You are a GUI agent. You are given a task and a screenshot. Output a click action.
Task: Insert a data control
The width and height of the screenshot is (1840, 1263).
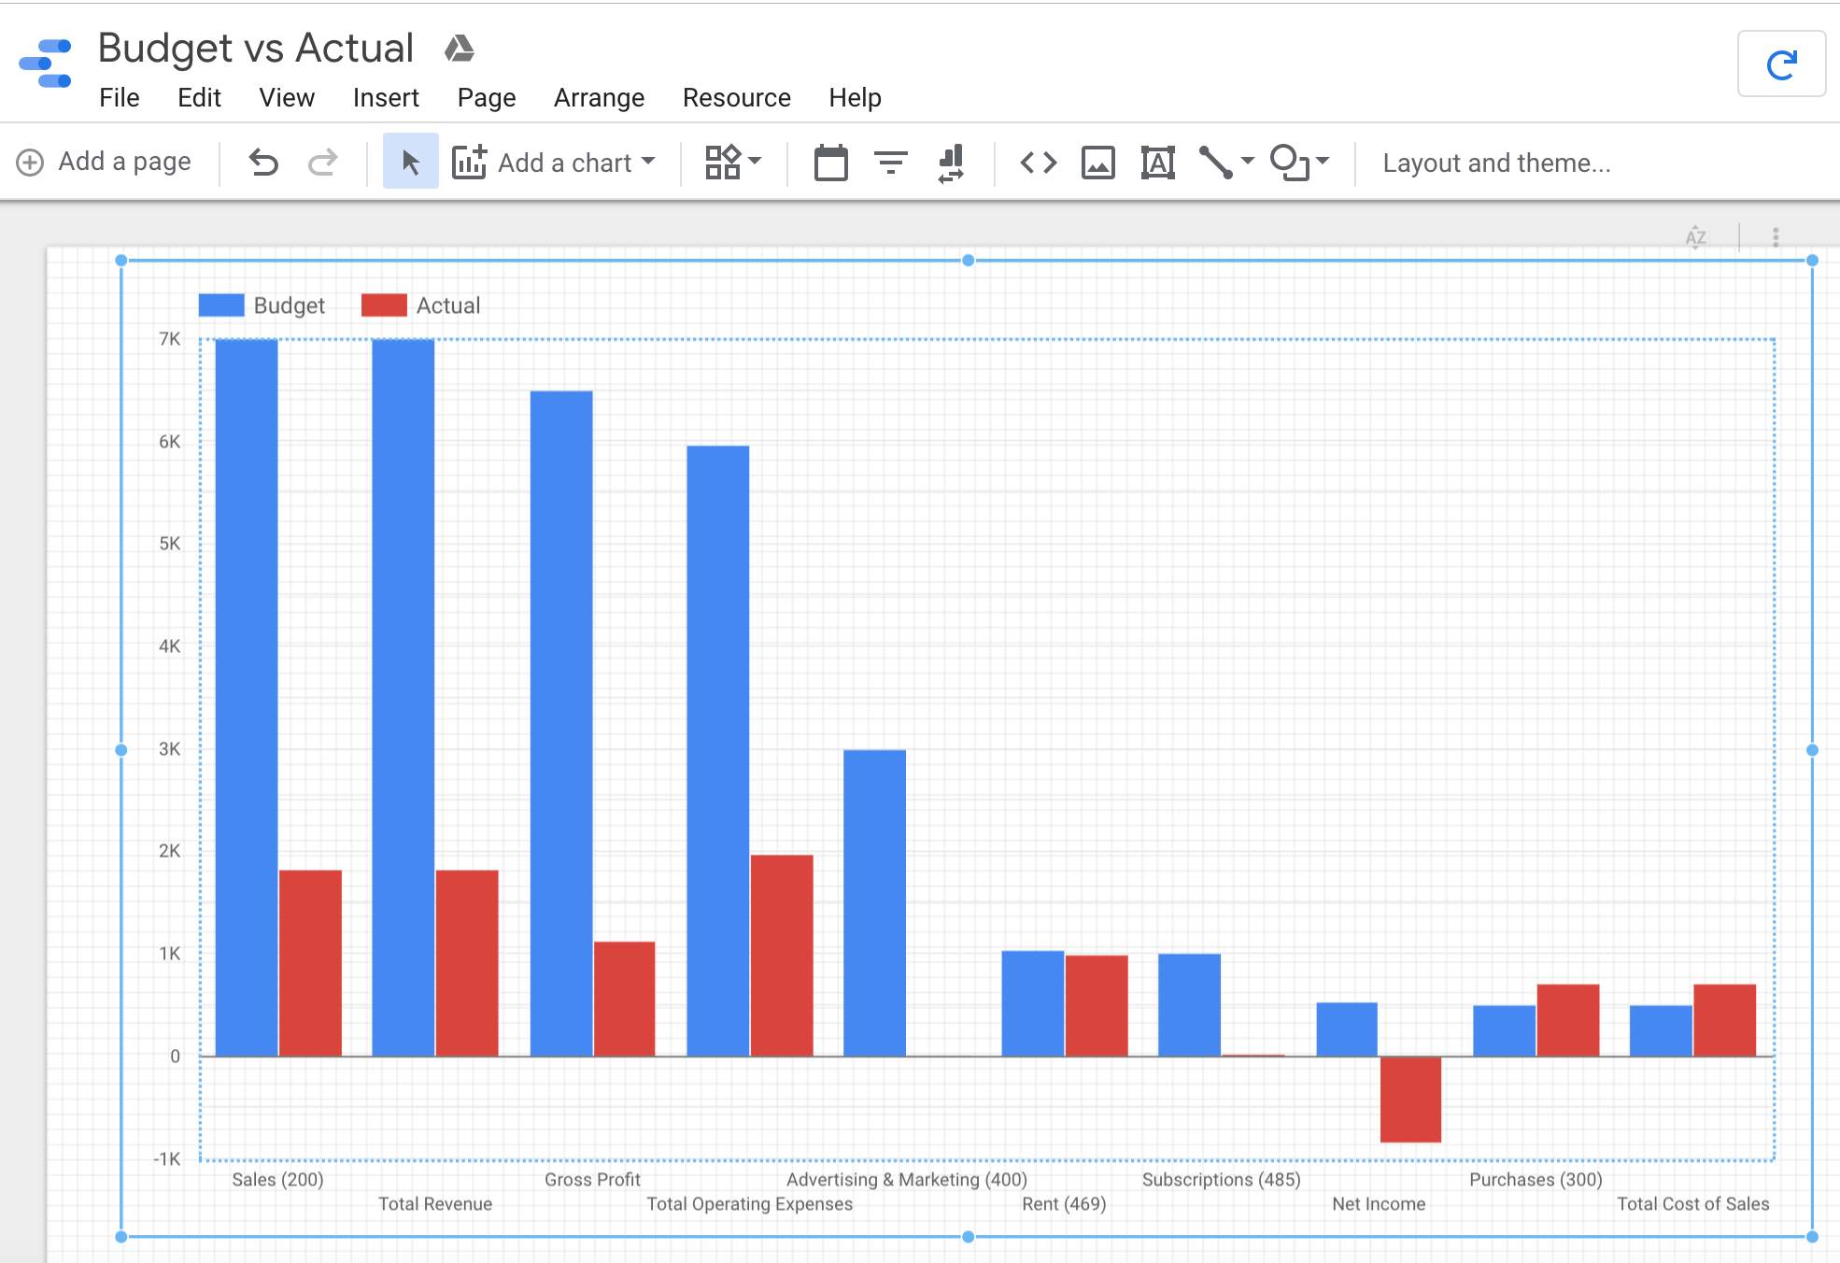951,163
